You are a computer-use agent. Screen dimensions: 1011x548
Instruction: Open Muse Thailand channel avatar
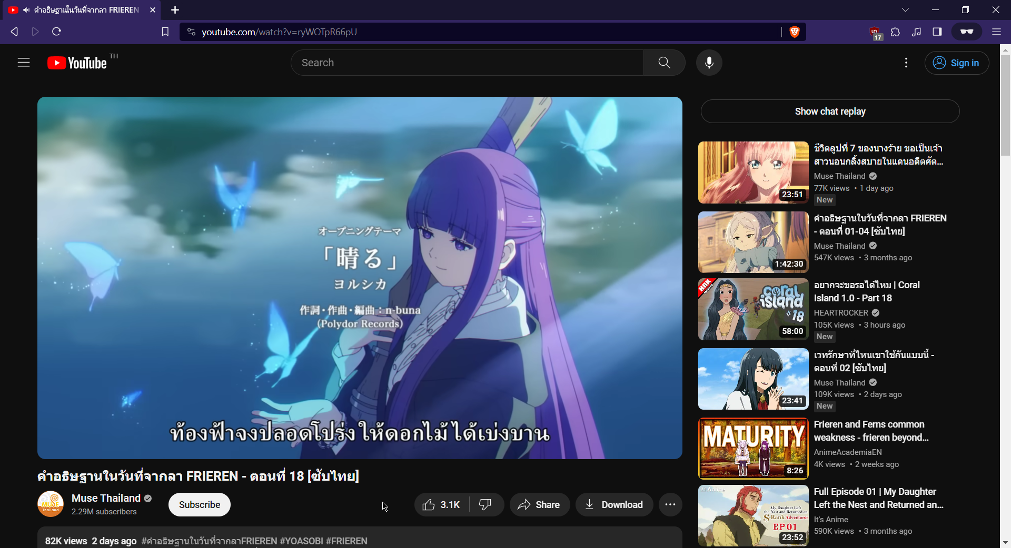coord(51,504)
